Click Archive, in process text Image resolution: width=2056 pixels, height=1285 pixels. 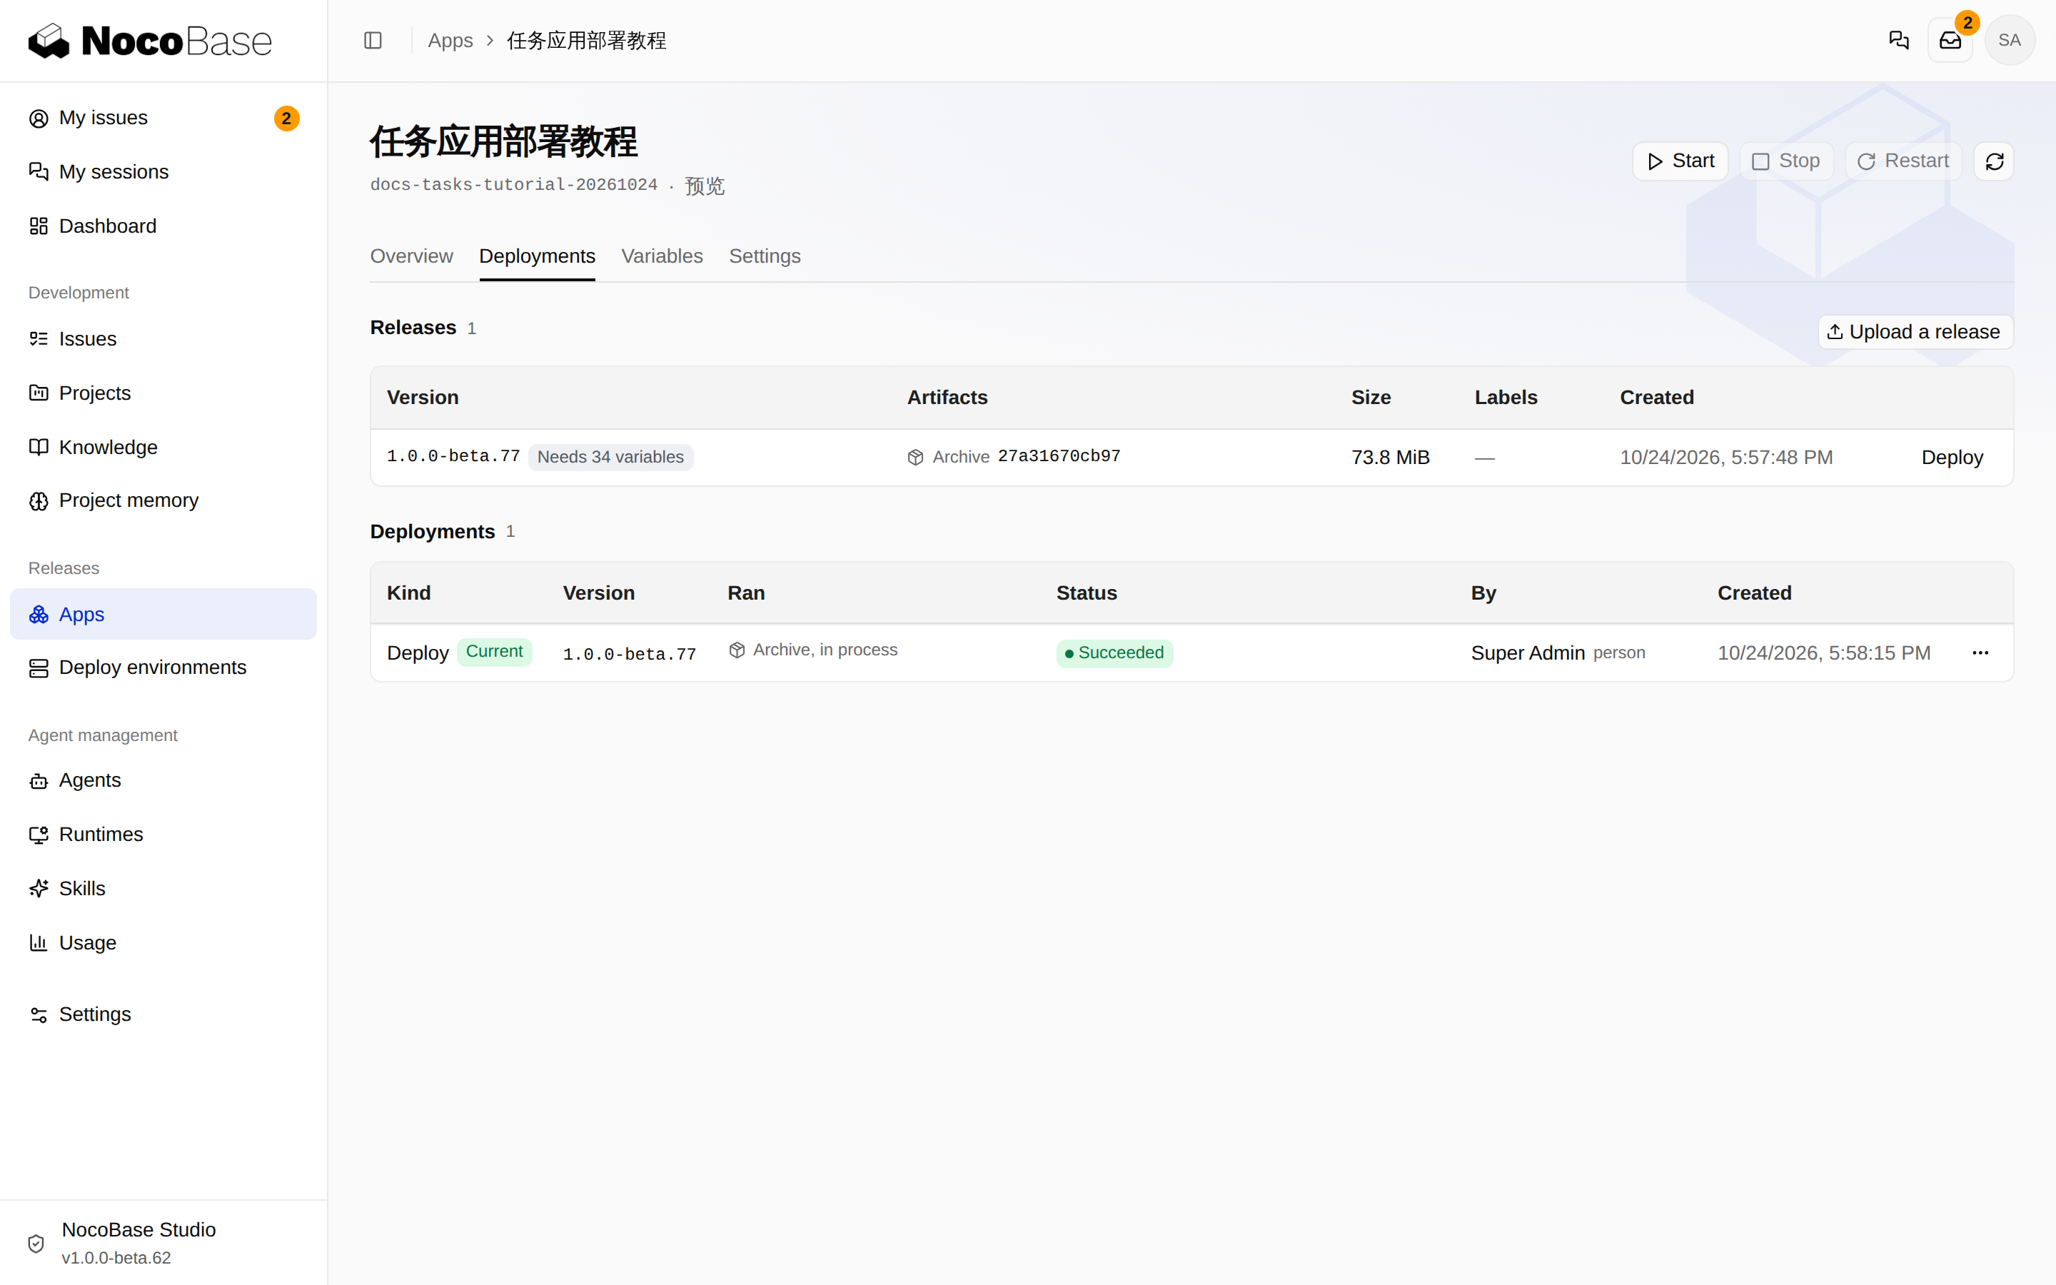point(824,650)
